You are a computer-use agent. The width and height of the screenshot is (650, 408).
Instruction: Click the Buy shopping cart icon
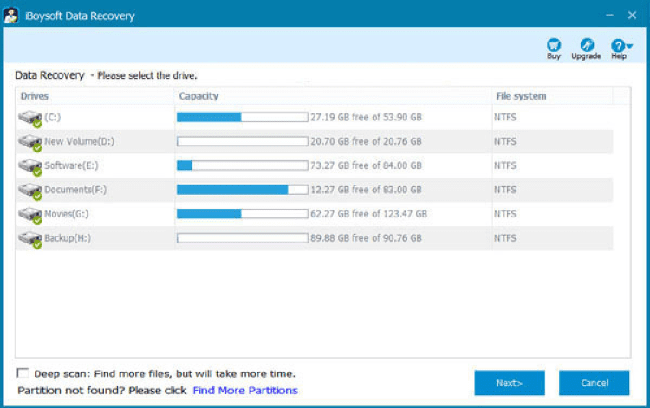[554, 45]
